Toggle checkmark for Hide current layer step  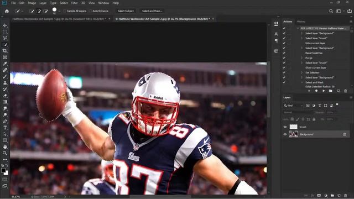coord(284,43)
